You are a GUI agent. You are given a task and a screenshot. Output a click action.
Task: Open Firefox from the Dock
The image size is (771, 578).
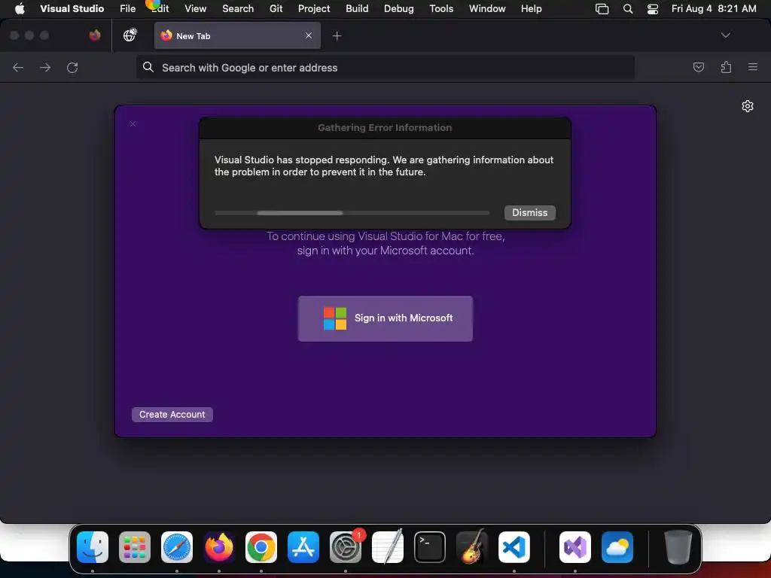[219, 546]
